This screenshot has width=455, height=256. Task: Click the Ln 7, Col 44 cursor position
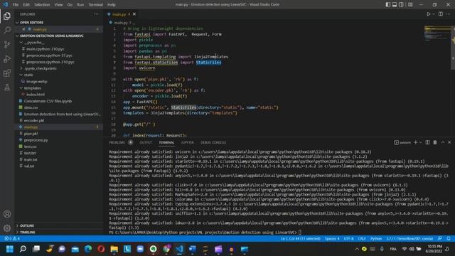[x=300, y=239]
